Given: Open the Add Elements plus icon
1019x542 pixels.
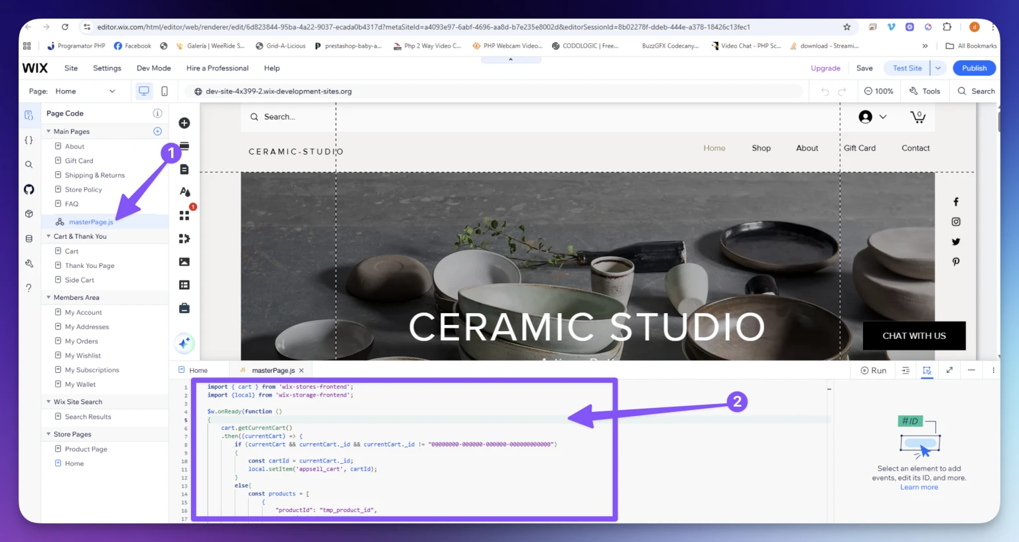Looking at the screenshot, I should tap(184, 123).
